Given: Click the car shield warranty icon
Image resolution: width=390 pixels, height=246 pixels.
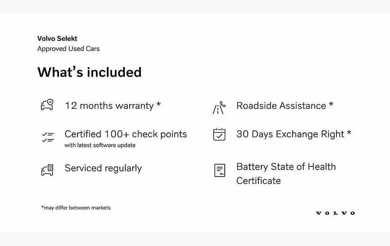Looking at the screenshot, I should pyautogui.click(x=47, y=105).
